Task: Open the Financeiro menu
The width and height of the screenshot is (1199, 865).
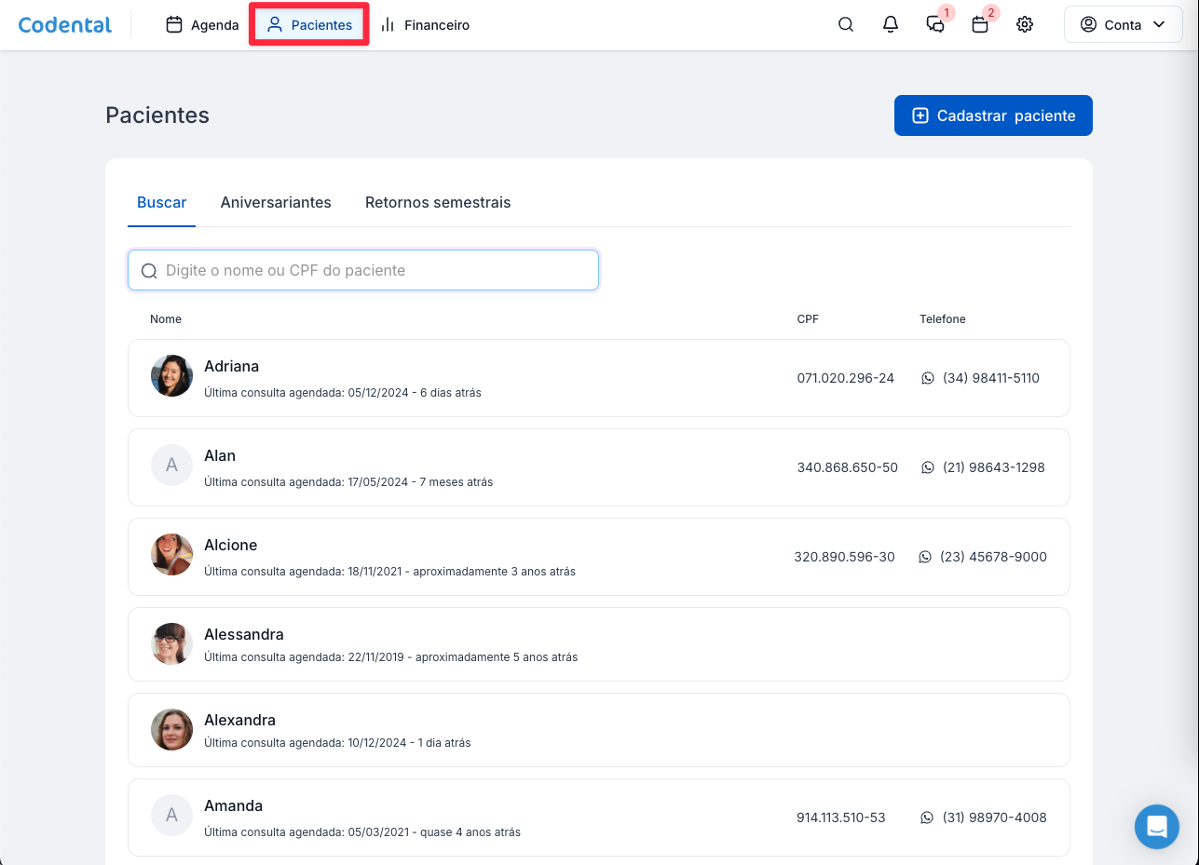Action: [425, 25]
